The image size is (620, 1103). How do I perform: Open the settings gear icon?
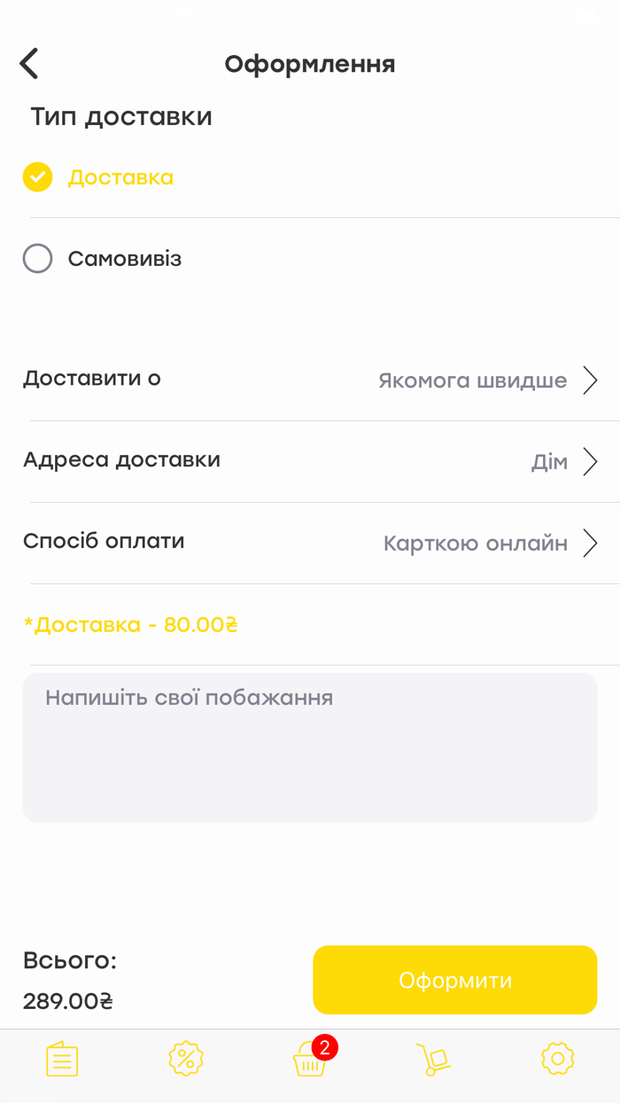(557, 1059)
